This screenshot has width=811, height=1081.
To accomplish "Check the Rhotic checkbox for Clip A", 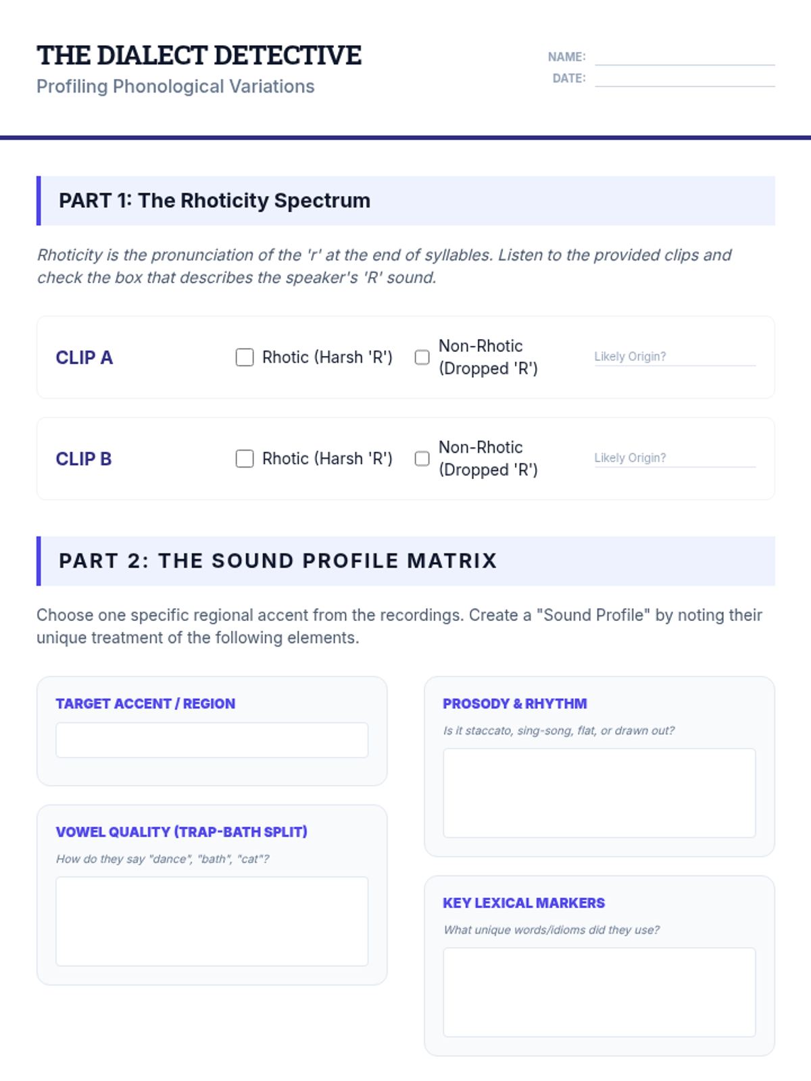I will (245, 357).
